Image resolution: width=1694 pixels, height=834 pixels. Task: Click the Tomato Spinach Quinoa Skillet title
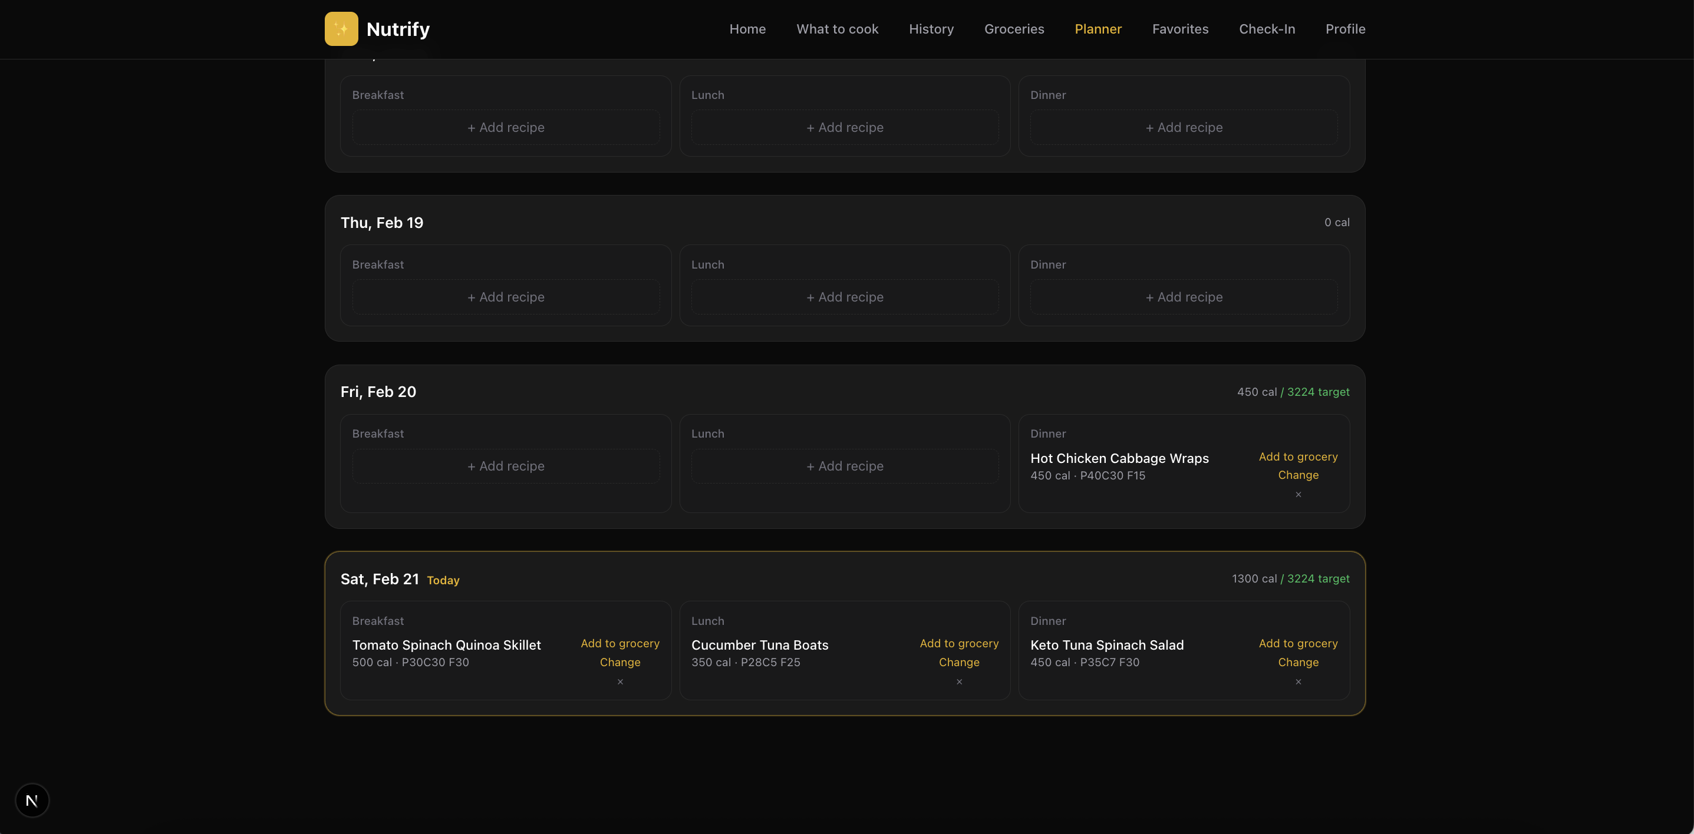point(447,645)
